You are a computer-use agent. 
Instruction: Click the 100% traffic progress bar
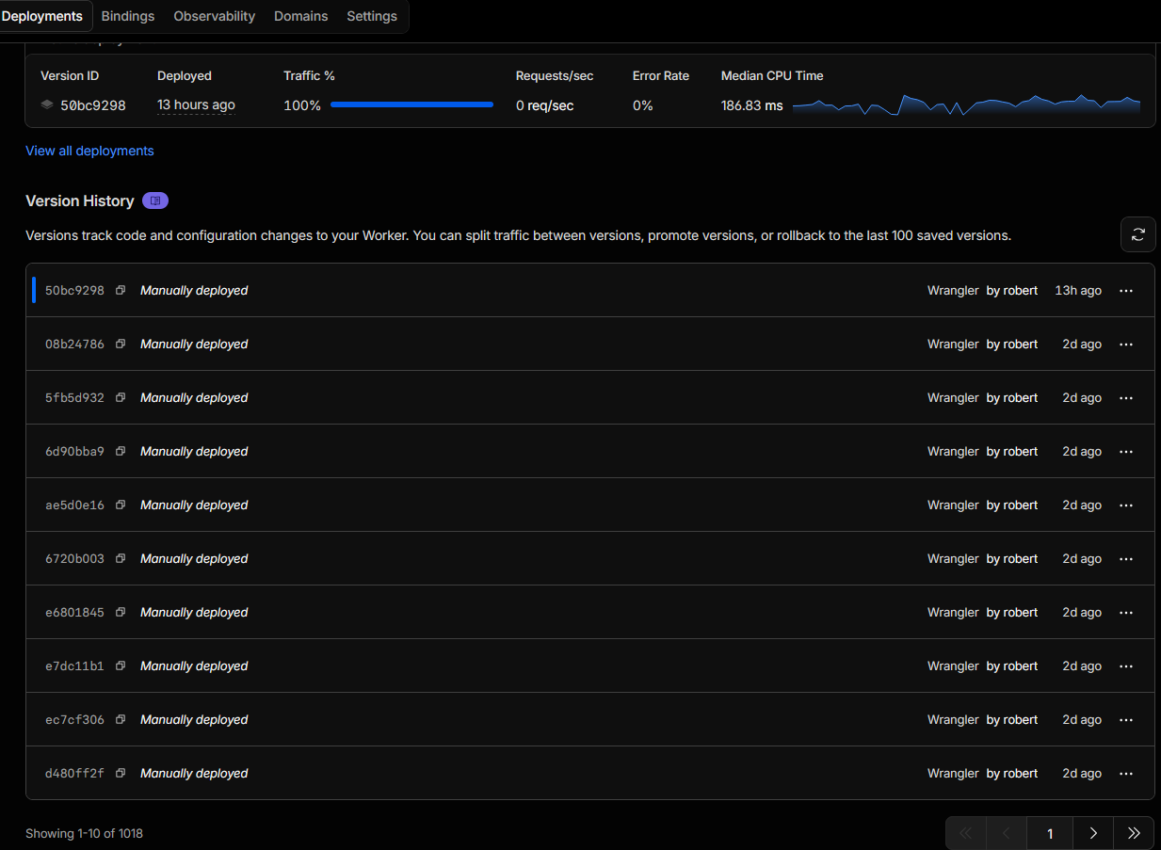coord(411,105)
